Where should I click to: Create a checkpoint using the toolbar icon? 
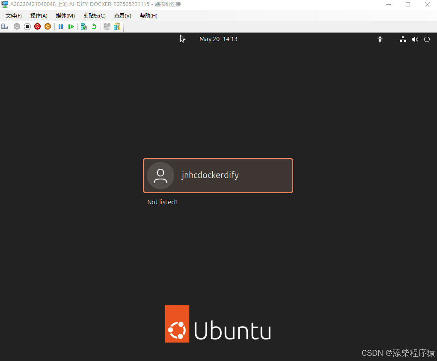(84, 27)
